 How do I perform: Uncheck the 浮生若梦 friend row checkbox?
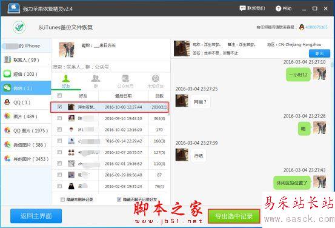point(59,107)
